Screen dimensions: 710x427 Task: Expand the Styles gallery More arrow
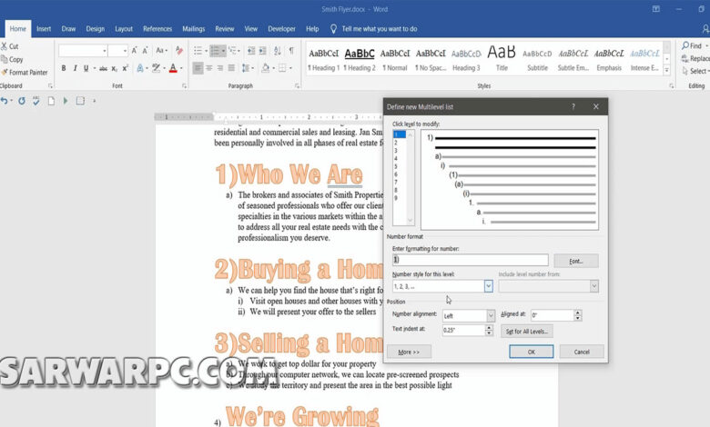click(x=666, y=70)
